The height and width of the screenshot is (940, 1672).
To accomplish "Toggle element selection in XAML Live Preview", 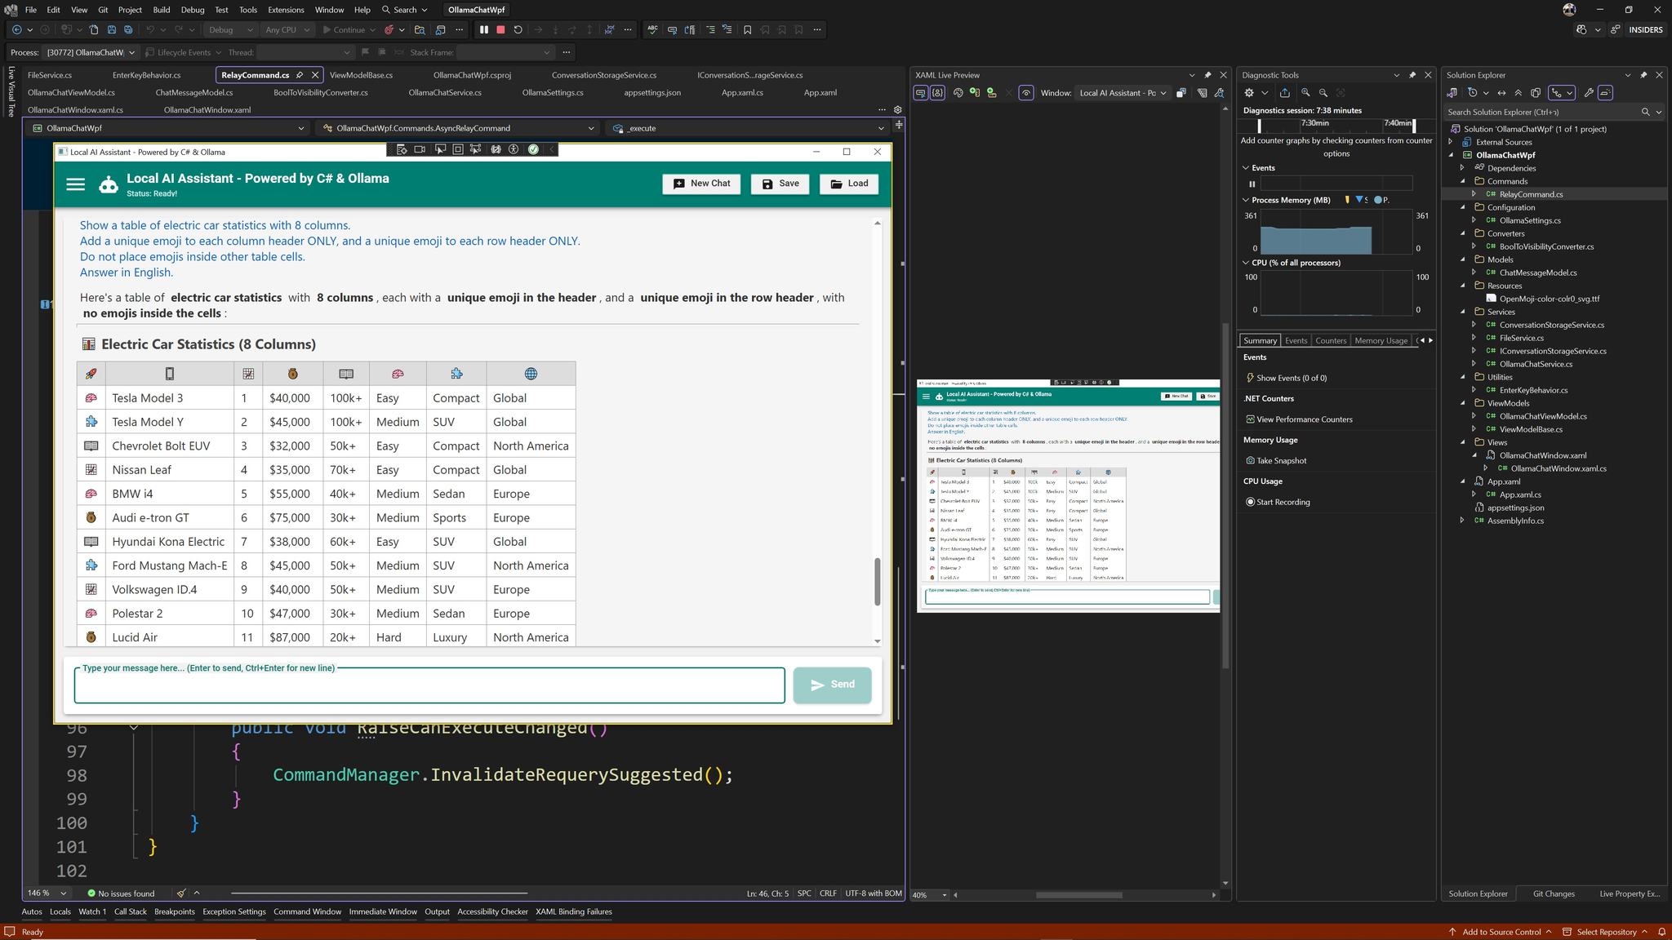I will [921, 93].
